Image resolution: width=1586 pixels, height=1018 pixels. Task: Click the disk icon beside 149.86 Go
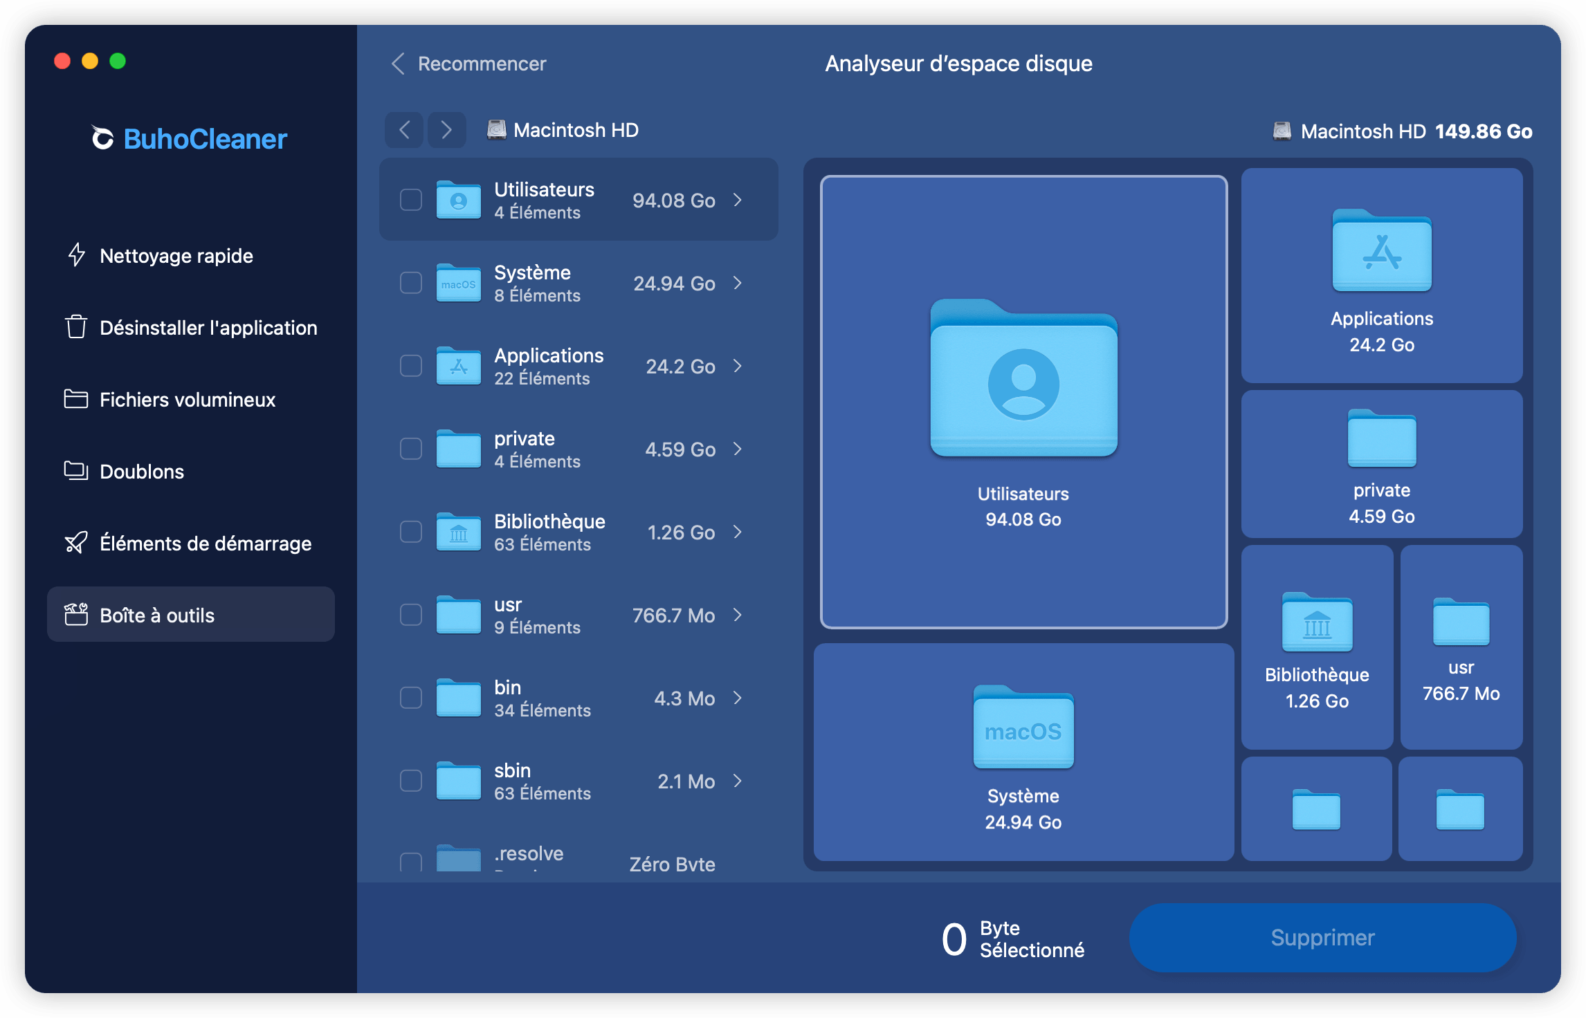tap(1282, 131)
